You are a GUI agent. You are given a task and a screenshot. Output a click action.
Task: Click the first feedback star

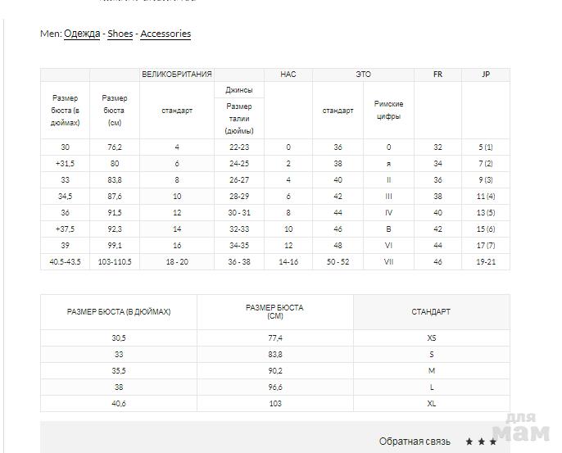(469, 442)
